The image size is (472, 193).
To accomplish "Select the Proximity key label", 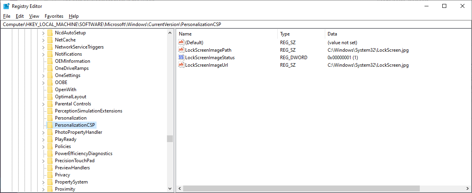I will pyautogui.click(x=65, y=189).
